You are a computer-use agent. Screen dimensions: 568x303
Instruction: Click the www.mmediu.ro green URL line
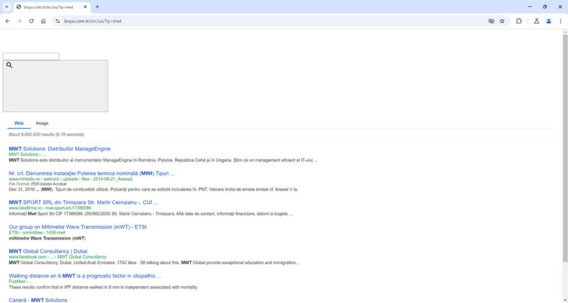click(70, 179)
